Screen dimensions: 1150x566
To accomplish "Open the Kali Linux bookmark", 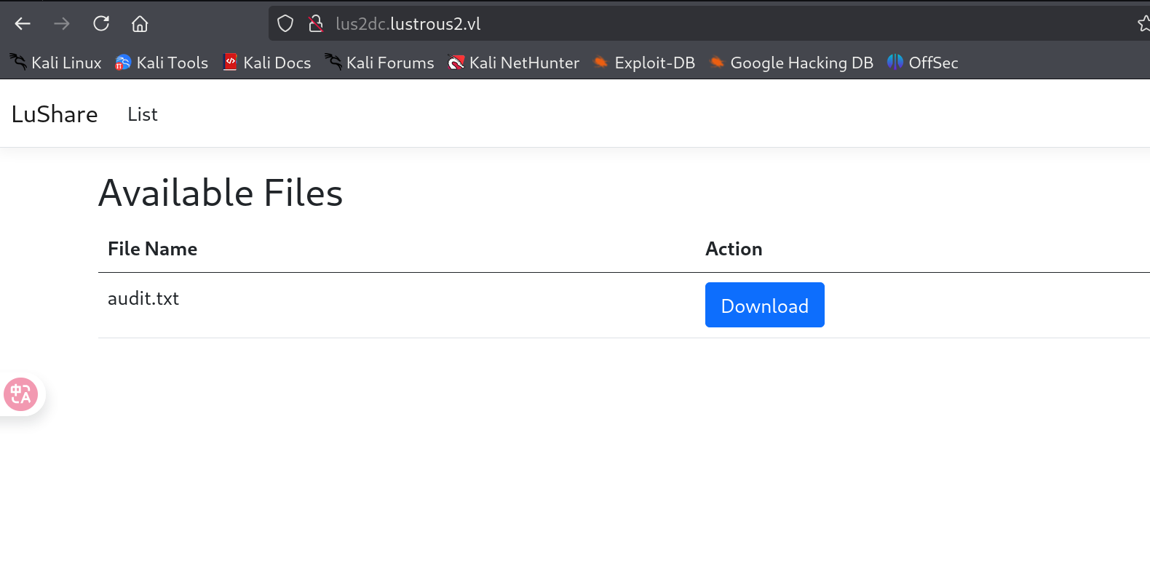I will click(x=56, y=63).
